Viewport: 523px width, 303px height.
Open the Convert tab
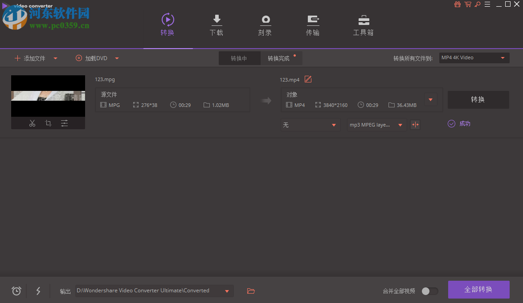(168, 25)
